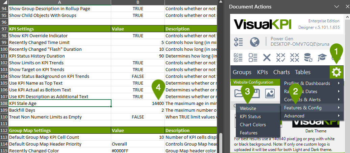The width and height of the screenshot is (350, 153).
Task: Switch to the Charts tab
Action: point(281,72)
